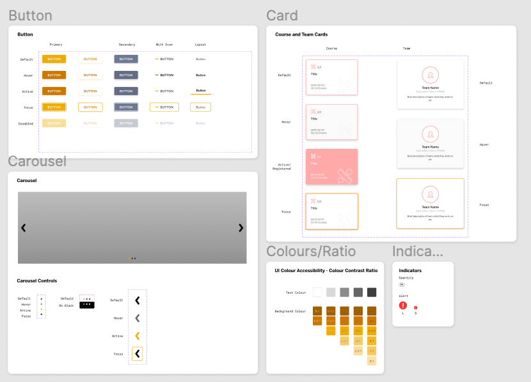The height and width of the screenshot is (382, 531).
Task: Select the darkest Text Colour swatch
Action: point(372,292)
